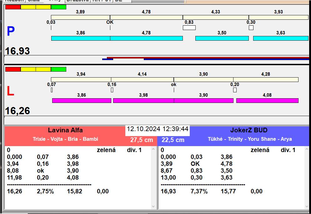This screenshot has height=214, width=311.
Task: Click the red start light in lane L
Action: point(13,69)
